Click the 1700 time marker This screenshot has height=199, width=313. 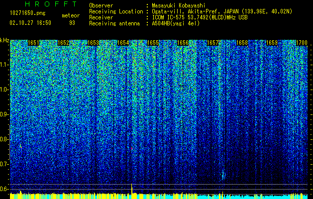pos(302,43)
